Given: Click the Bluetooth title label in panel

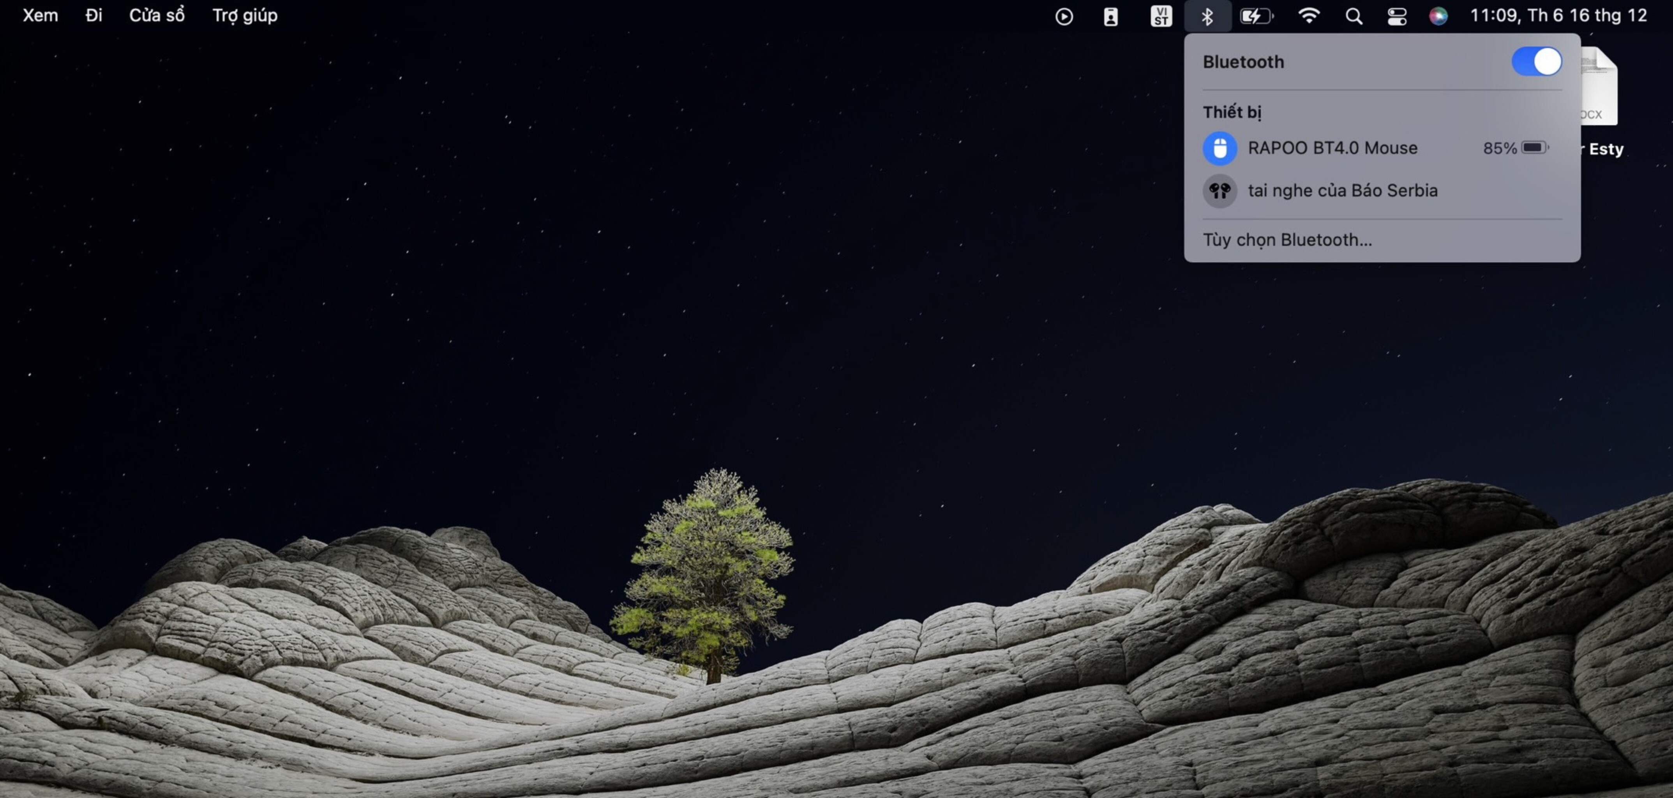Looking at the screenshot, I should tap(1243, 62).
